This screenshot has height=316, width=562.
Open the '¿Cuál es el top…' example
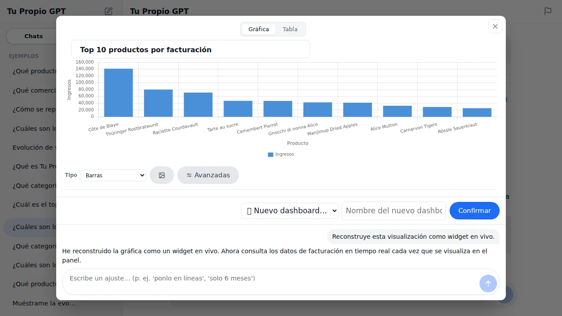click(x=35, y=205)
